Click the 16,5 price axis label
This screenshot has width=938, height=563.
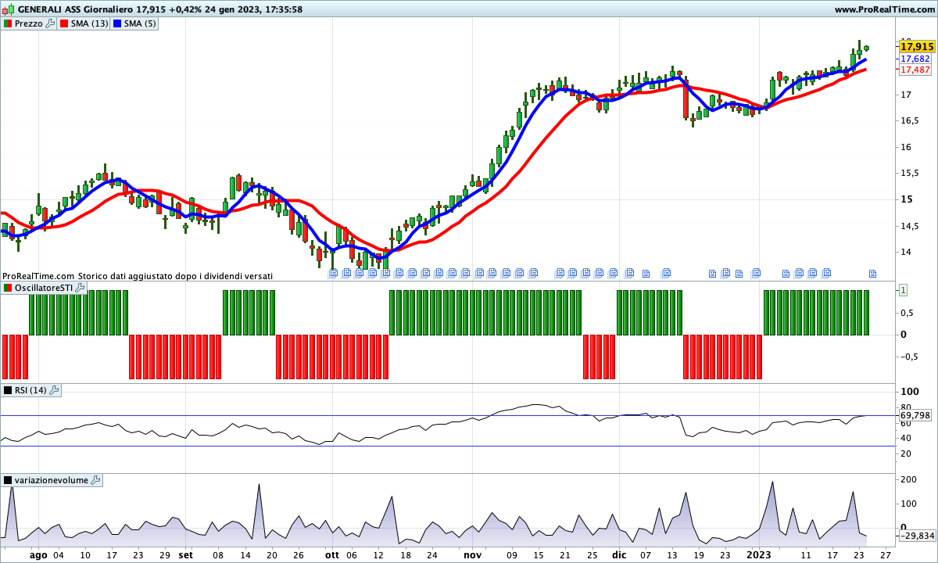909,121
